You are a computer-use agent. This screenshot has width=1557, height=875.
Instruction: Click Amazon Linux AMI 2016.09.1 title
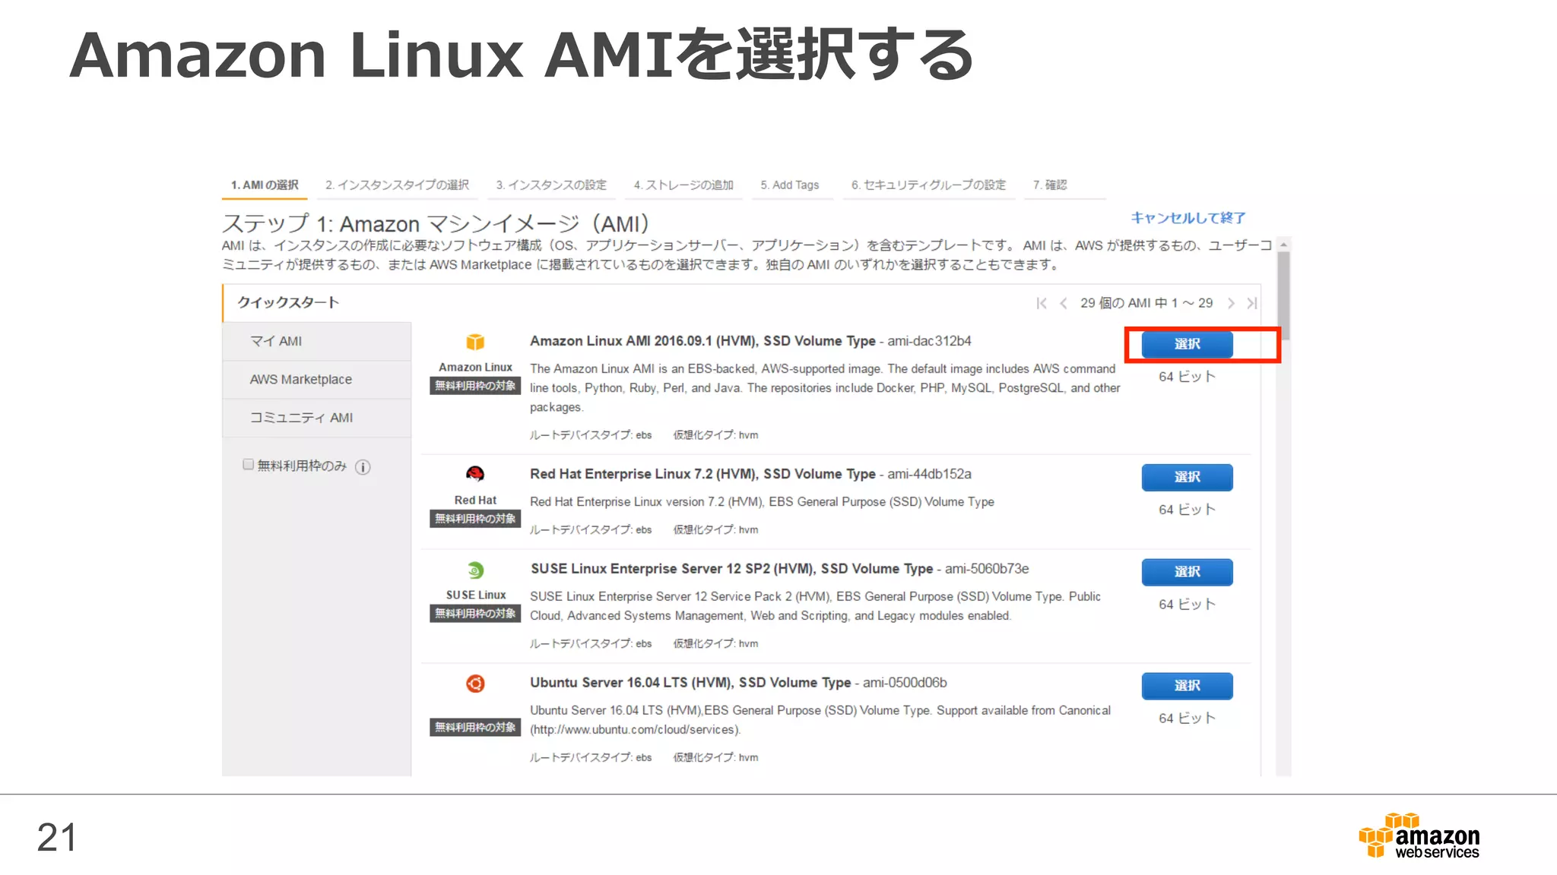702,341
